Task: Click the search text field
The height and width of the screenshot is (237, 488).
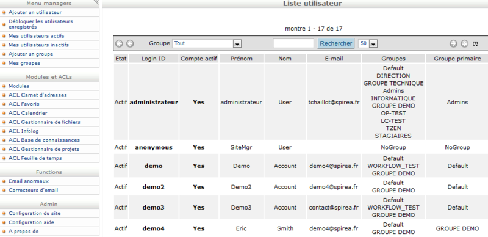Action: click(293, 43)
